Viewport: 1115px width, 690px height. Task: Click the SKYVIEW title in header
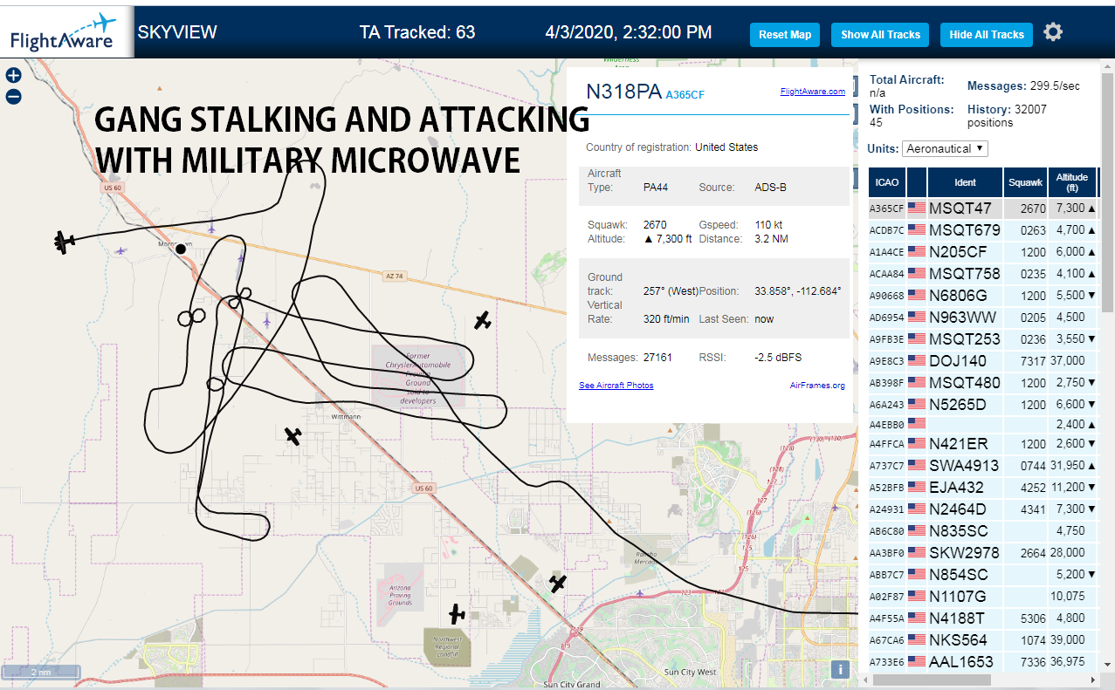(x=177, y=33)
